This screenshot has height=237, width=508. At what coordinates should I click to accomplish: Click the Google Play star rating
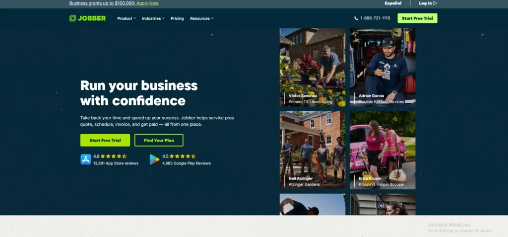tap(184, 156)
